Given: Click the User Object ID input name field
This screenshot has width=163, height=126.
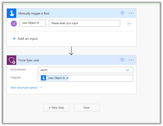Looking at the screenshot, I should click(x=33, y=23).
